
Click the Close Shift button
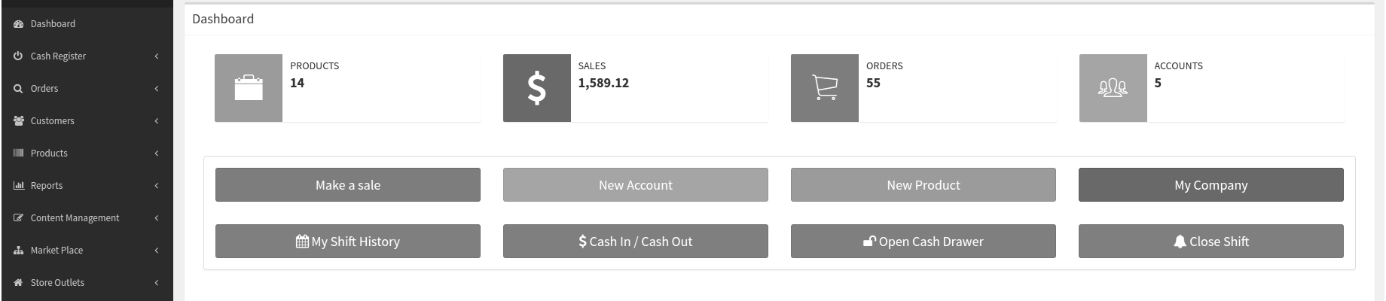coord(1210,242)
